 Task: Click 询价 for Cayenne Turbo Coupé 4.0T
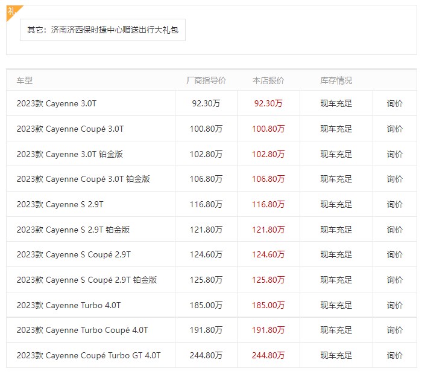point(394,330)
